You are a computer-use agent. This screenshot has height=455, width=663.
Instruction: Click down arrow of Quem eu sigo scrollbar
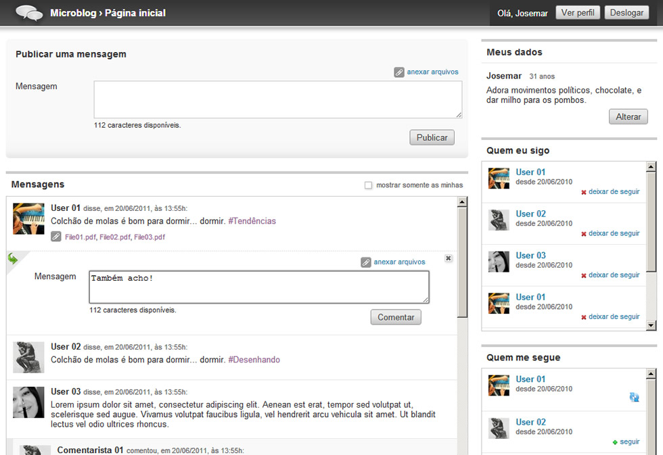(x=651, y=325)
